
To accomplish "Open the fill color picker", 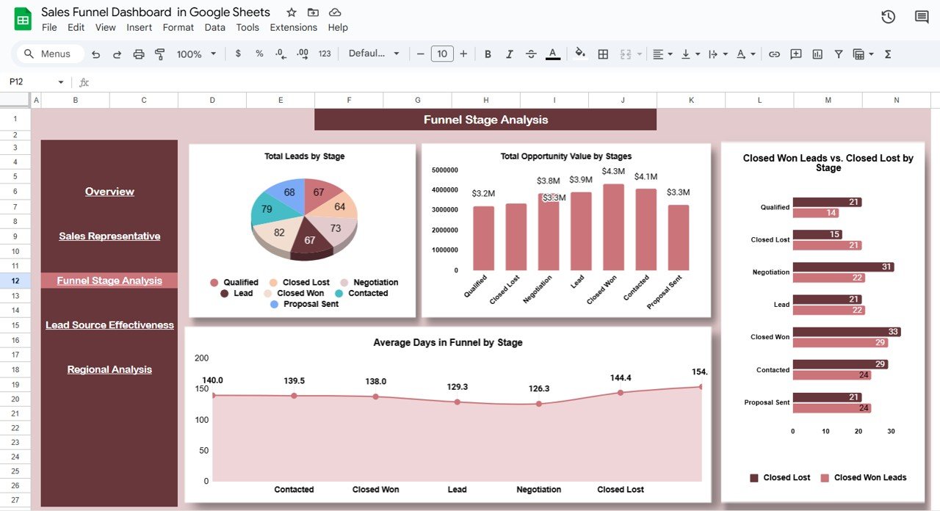I will coord(580,54).
